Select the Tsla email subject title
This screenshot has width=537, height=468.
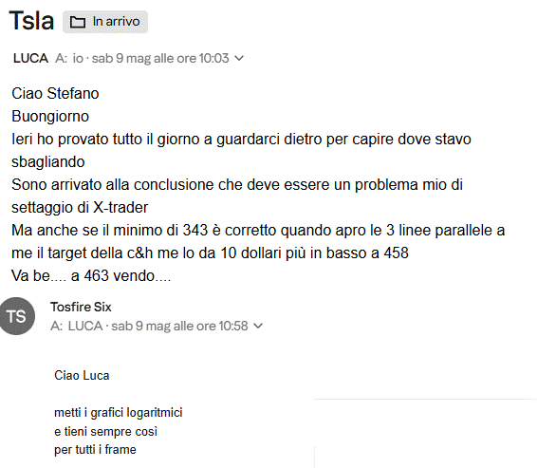pos(31,21)
